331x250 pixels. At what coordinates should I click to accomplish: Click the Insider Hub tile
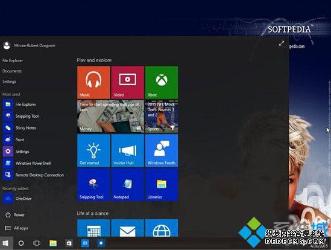(127, 150)
